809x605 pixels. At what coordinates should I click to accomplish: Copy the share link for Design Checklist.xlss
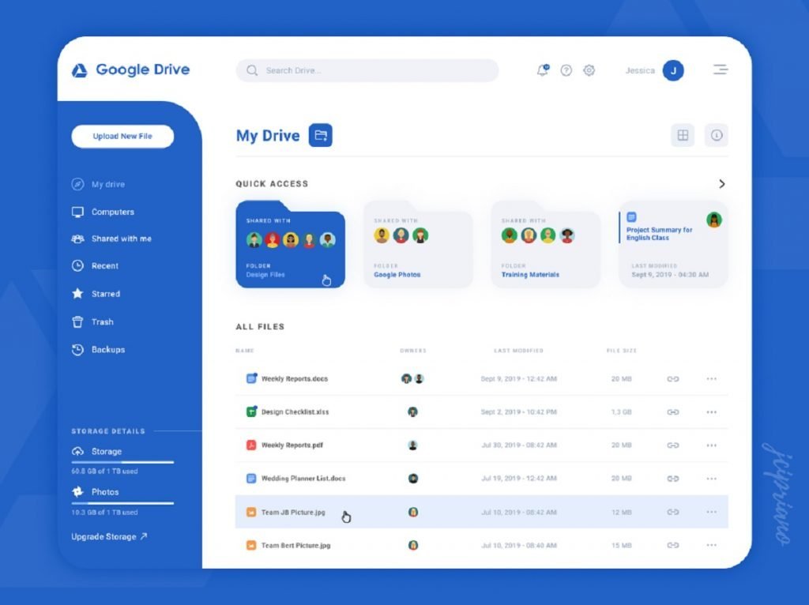coord(673,412)
